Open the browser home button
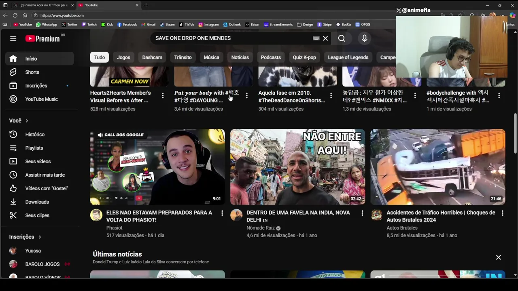The width and height of the screenshot is (518, 291). tap(25, 15)
